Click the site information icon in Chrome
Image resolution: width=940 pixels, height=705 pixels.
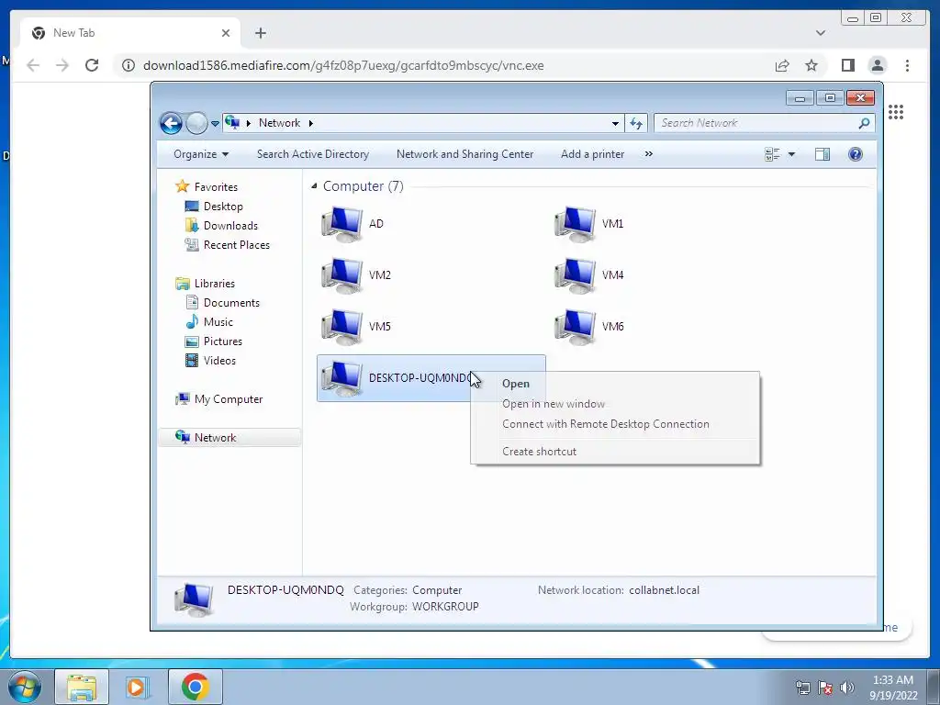coord(129,65)
